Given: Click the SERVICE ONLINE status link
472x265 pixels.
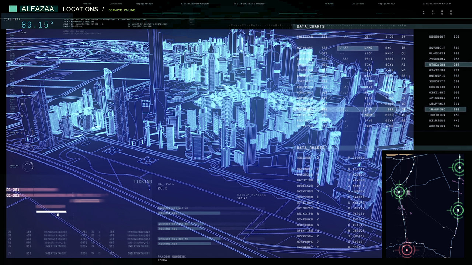Looking at the screenshot, I should click(x=122, y=10).
